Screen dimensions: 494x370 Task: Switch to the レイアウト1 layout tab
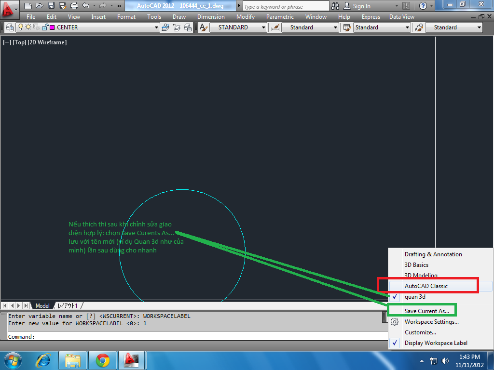68,306
